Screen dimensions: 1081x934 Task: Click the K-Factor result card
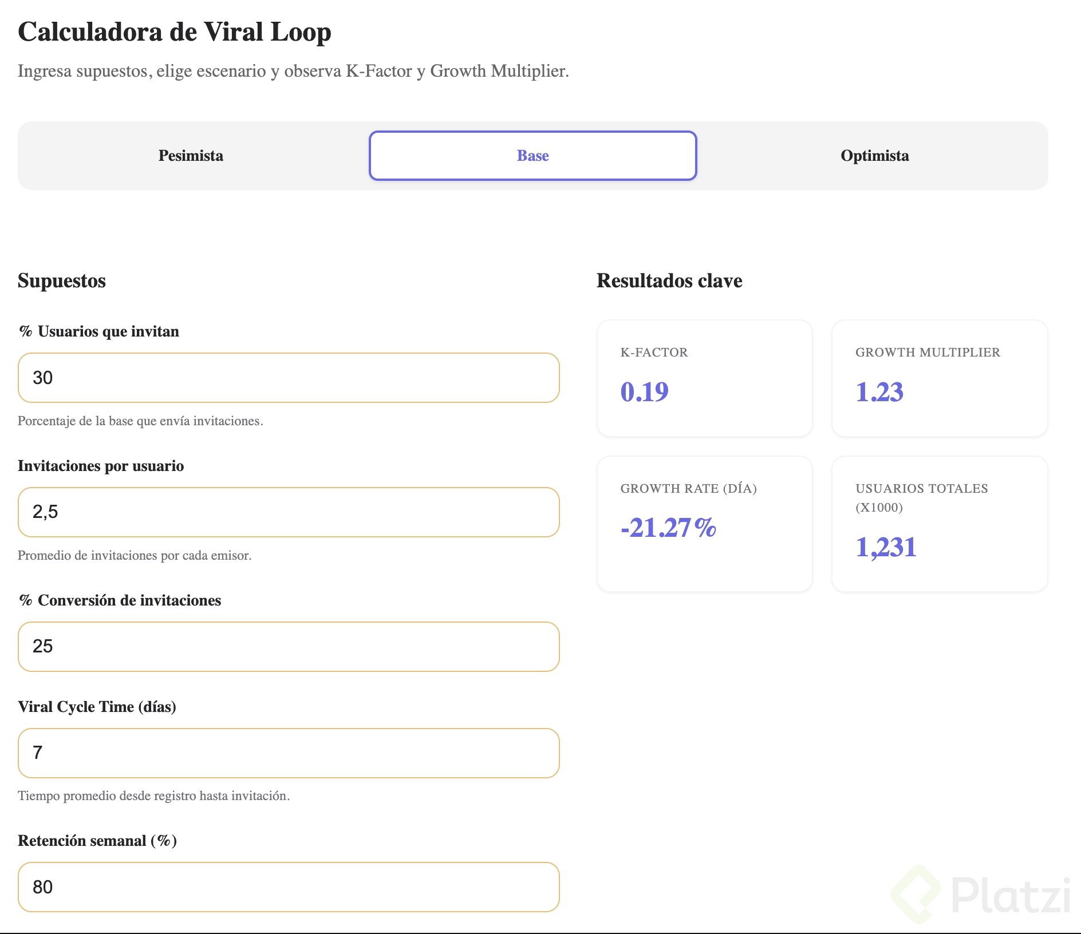(704, 378)
